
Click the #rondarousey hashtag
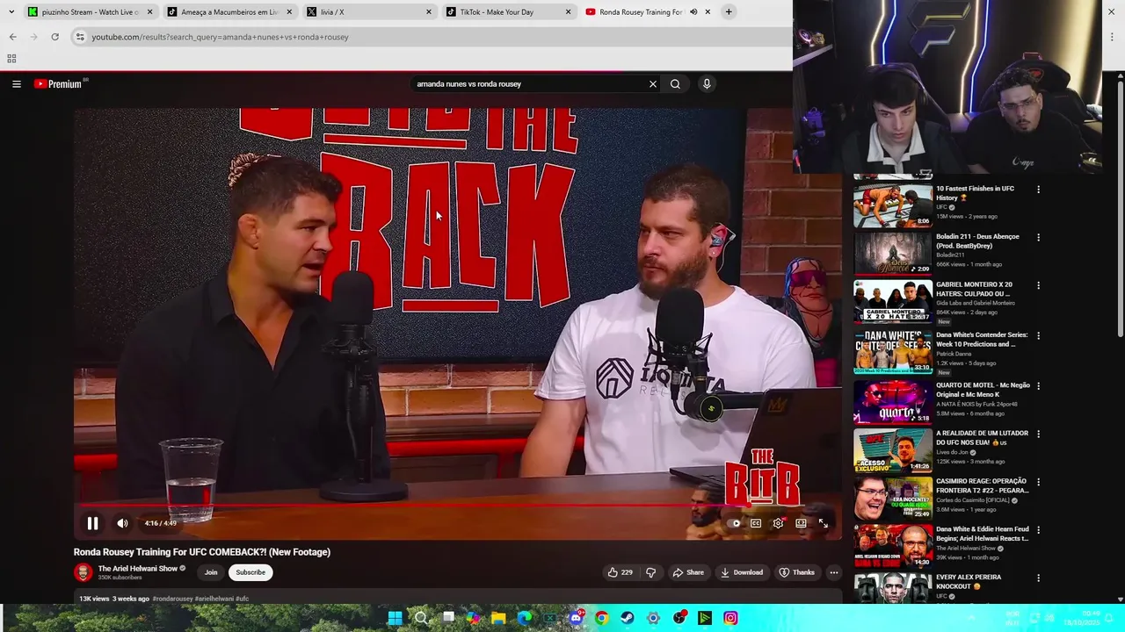pyautogui.click(x=172, y=599)
